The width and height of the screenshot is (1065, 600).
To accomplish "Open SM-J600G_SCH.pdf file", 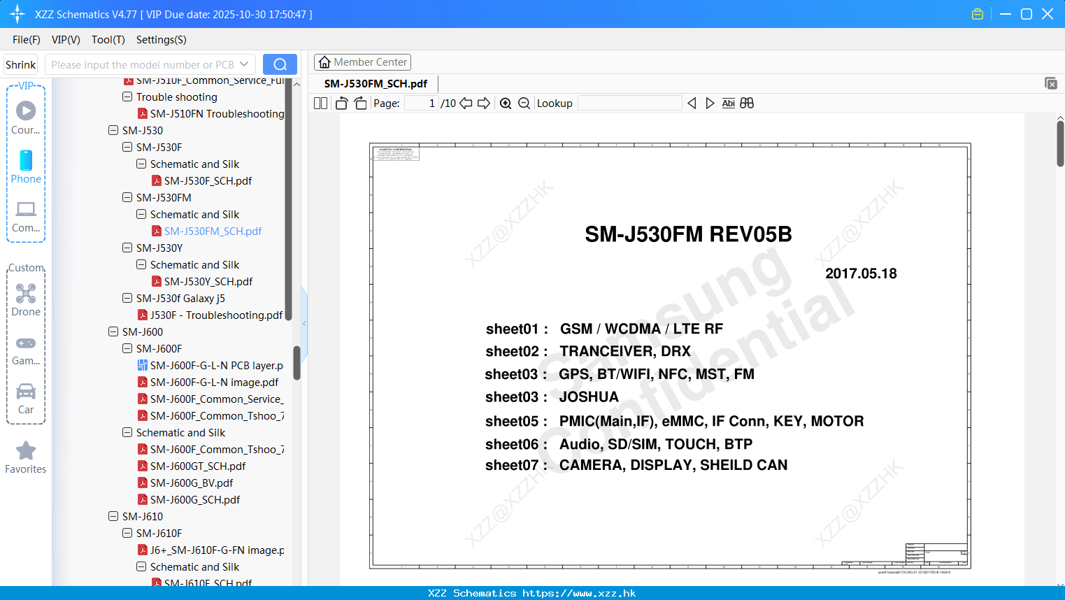I will [x=189, y=499].
